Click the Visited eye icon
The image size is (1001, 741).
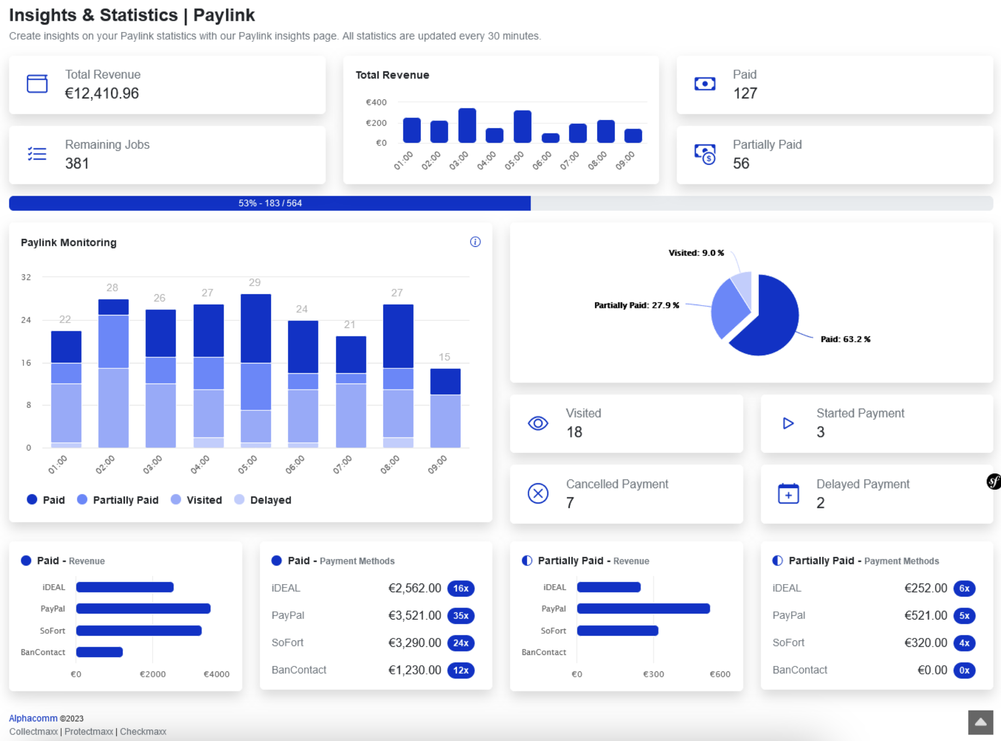538,423
